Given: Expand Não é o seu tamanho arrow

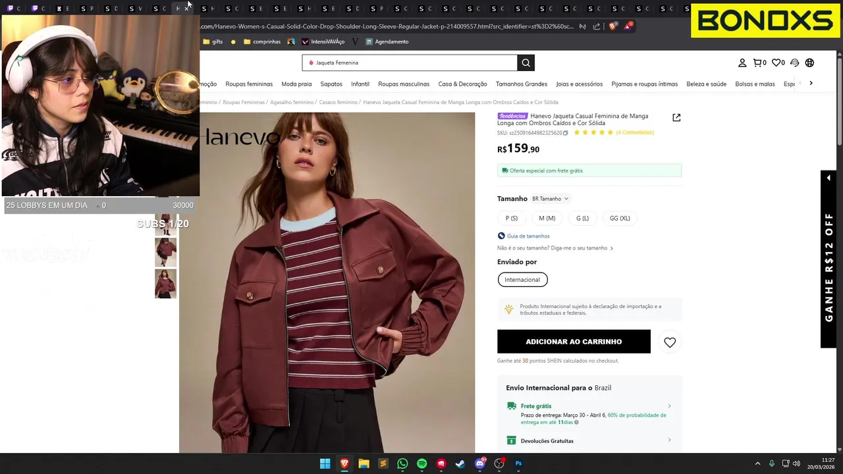Looking at the screenshot, I should (x=612, y=248).
